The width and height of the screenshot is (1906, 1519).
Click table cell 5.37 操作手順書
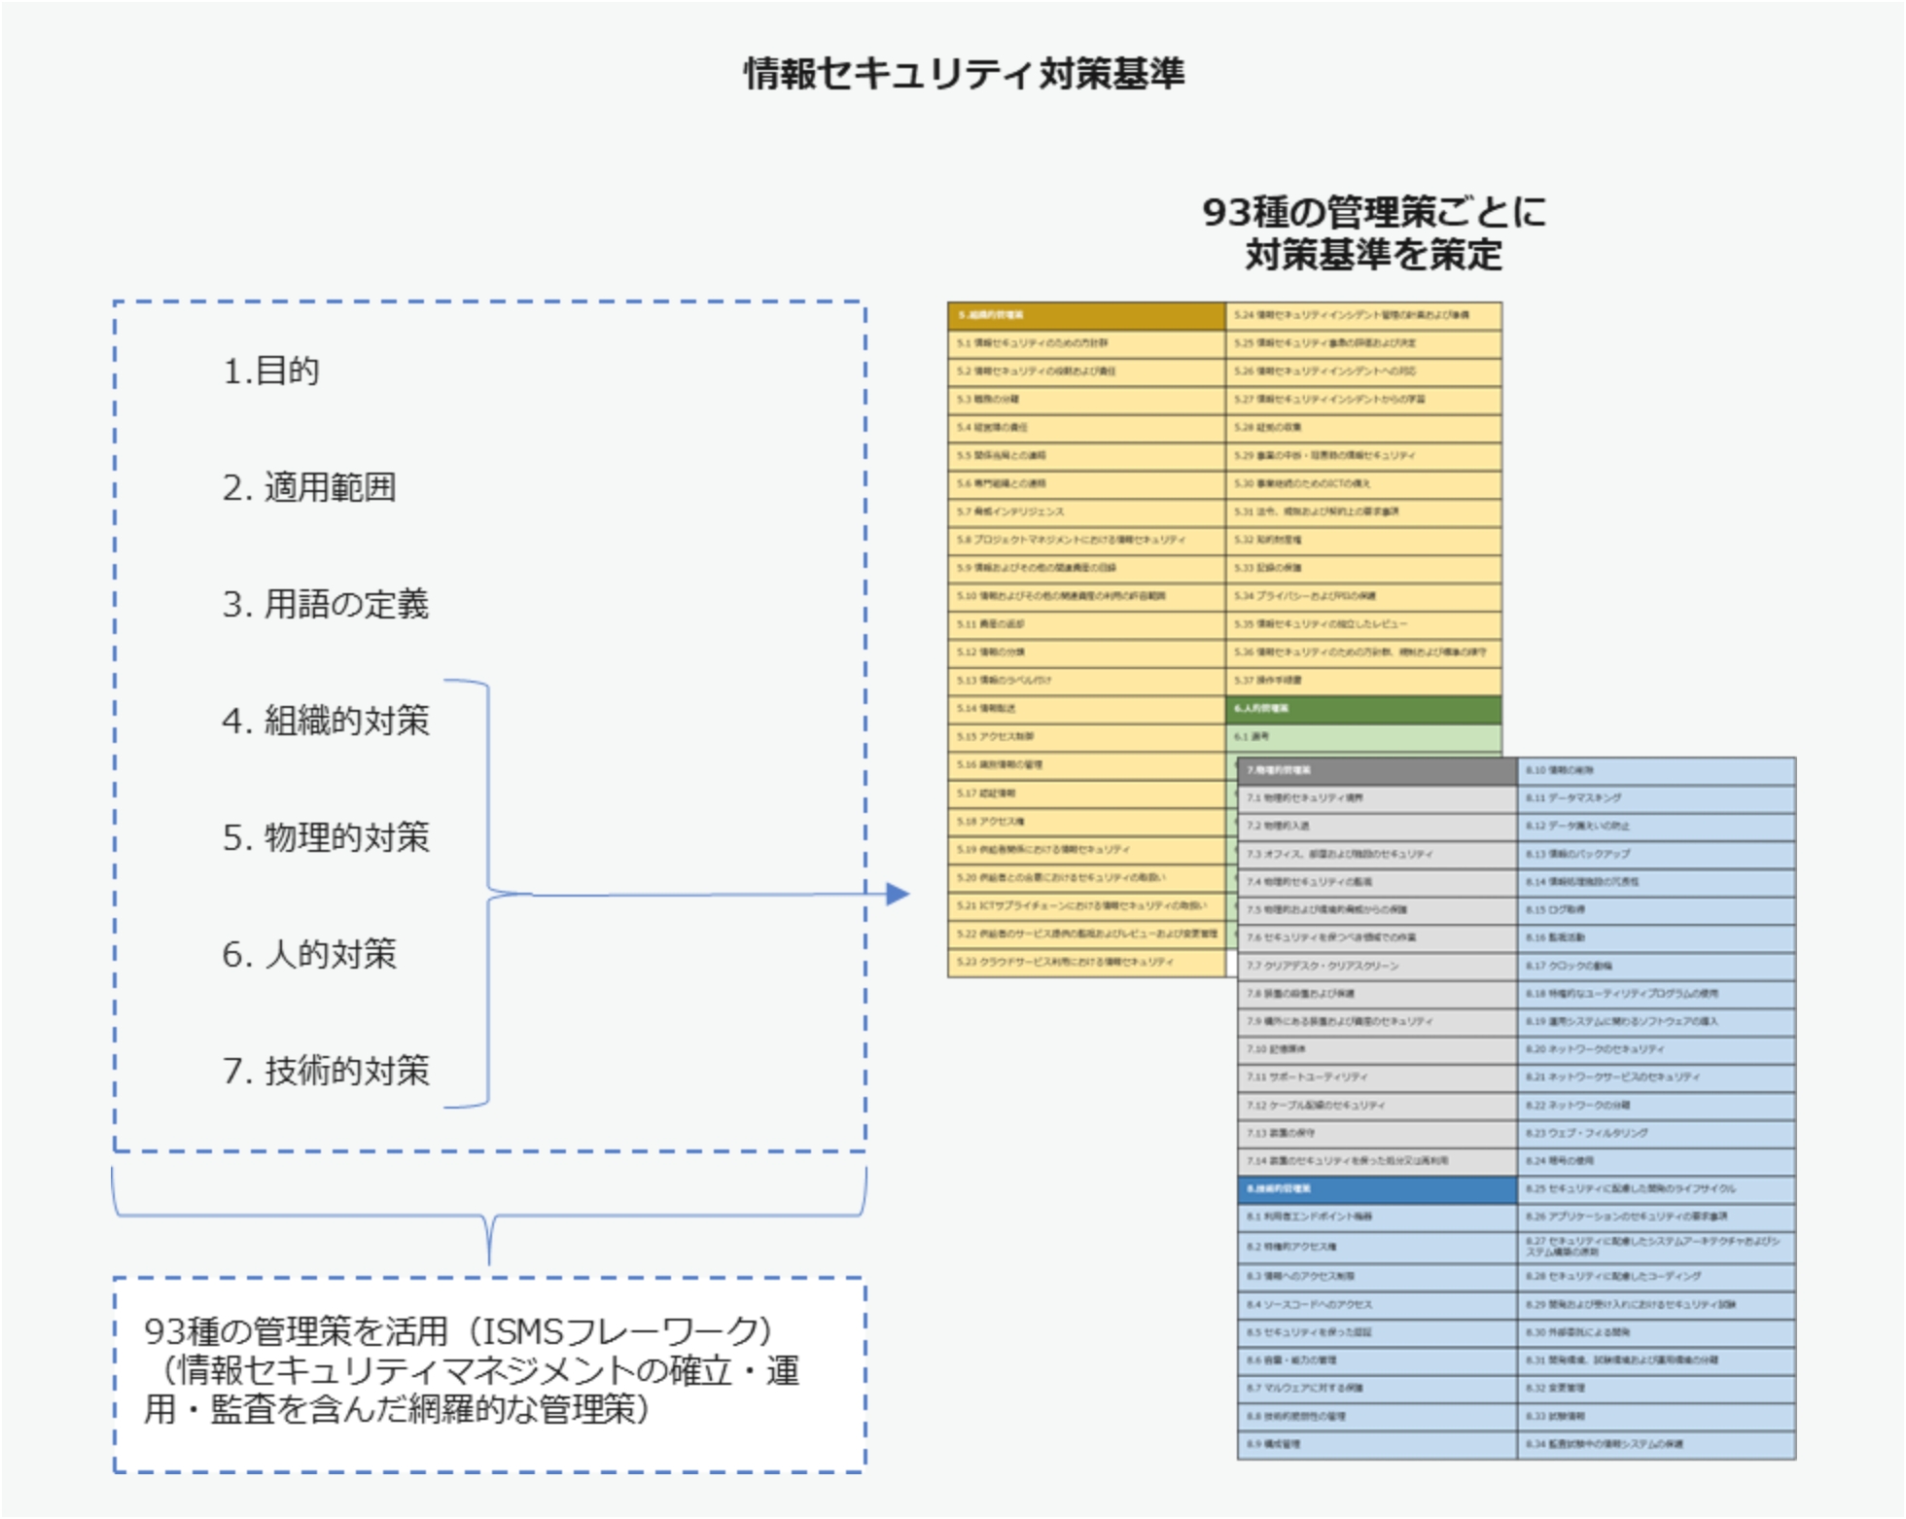[x=1363, y=681]
